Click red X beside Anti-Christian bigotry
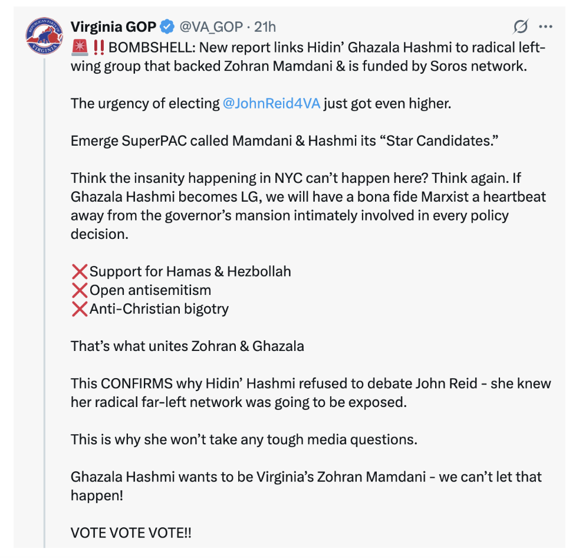Screen dimensions: 579x558 coord(79,308)
